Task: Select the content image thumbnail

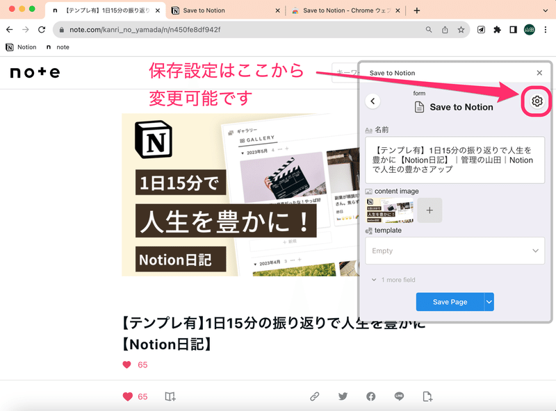Action: click(x=390, y=210)
